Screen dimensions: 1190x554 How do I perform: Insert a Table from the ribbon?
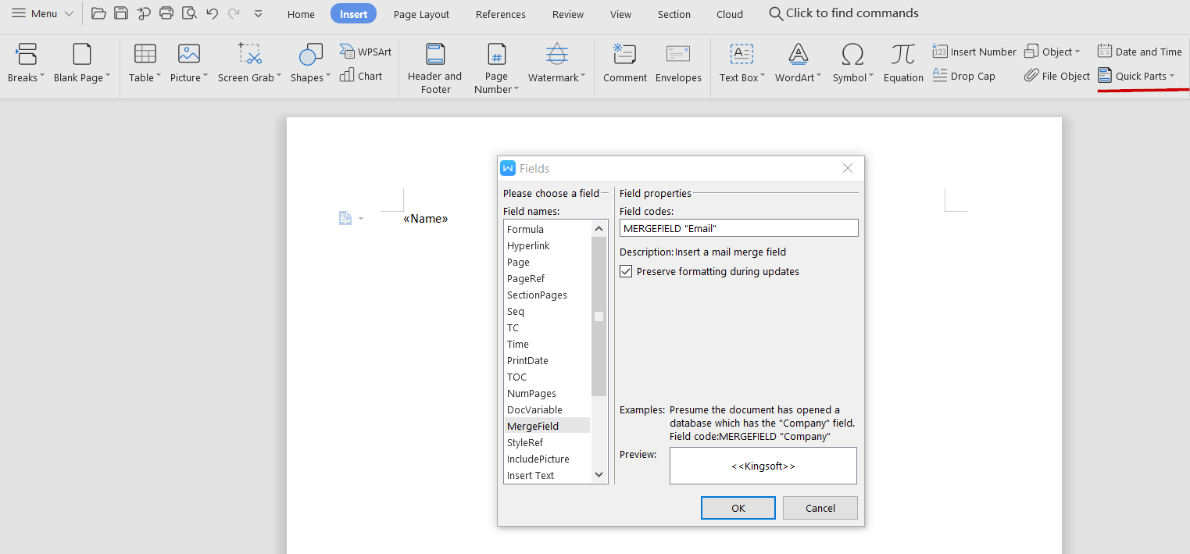[x=145, y=63]
